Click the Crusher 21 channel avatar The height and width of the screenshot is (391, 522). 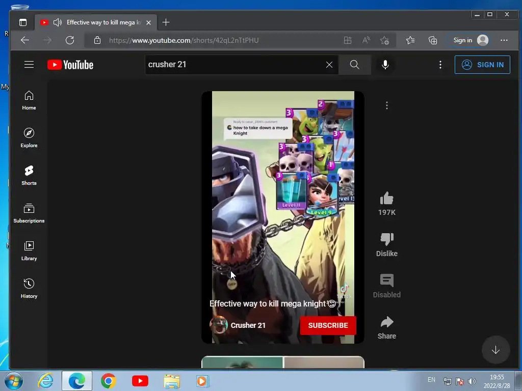tap(219, 325)
